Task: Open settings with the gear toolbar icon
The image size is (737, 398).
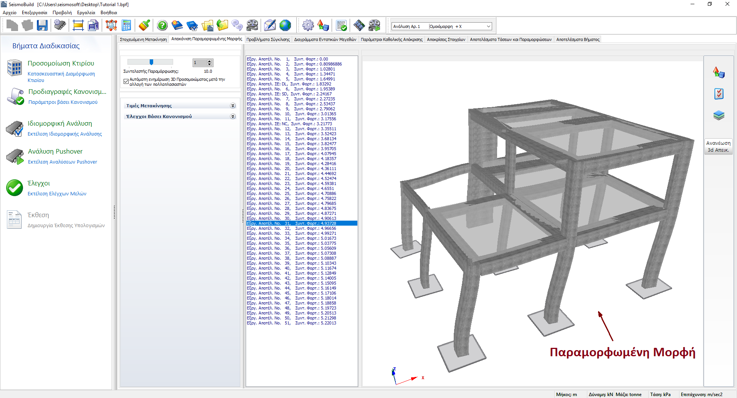Action: (x=308, y=26)
